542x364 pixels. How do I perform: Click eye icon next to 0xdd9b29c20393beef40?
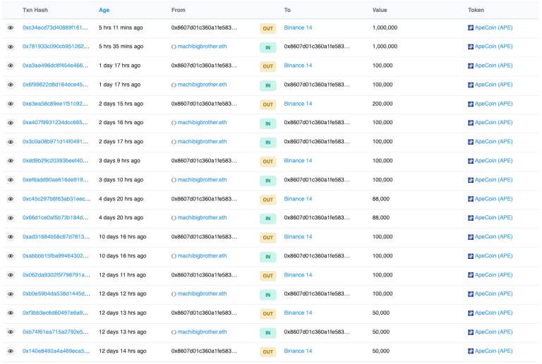[11, 161]
